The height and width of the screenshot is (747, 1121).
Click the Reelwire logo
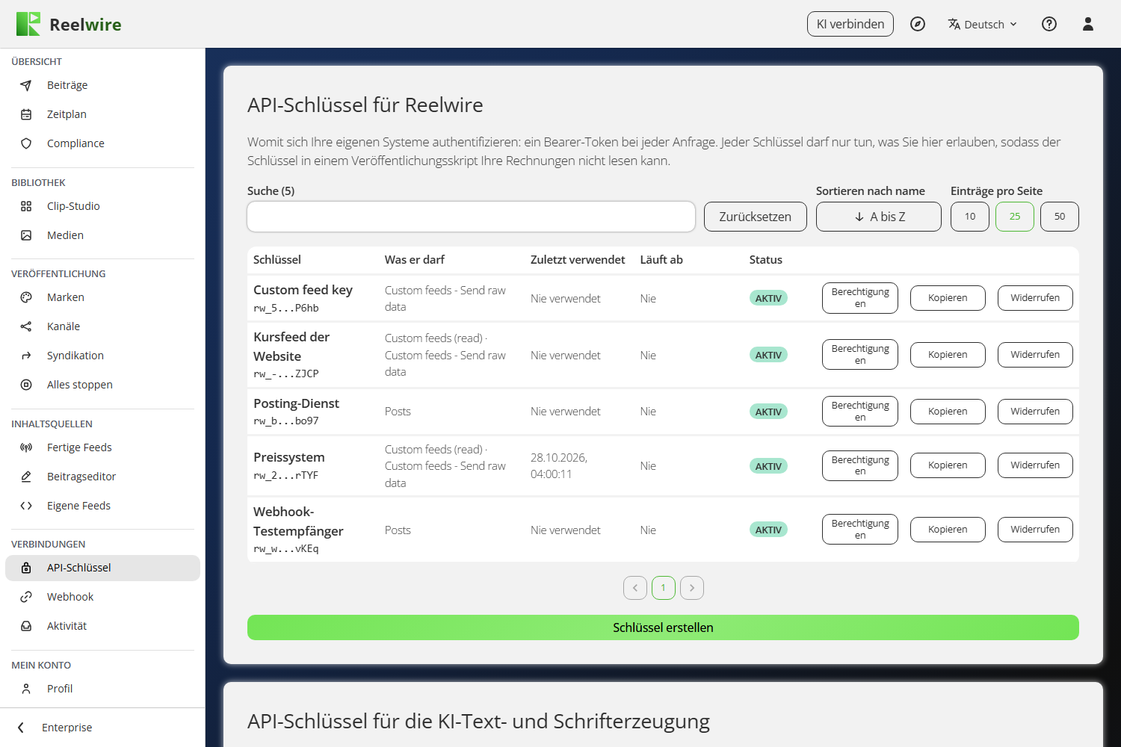coord(69,24)
